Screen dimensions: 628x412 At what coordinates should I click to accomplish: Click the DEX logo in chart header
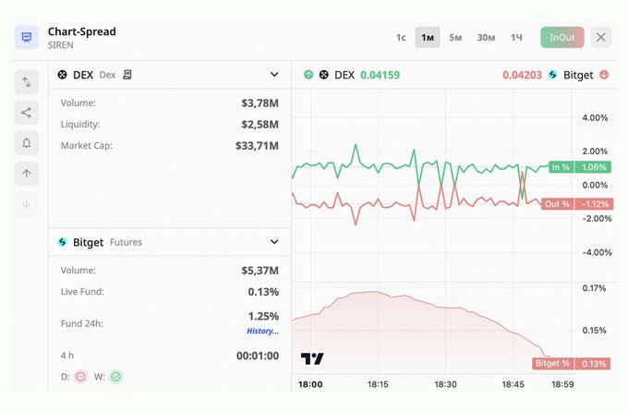[323, 75]
